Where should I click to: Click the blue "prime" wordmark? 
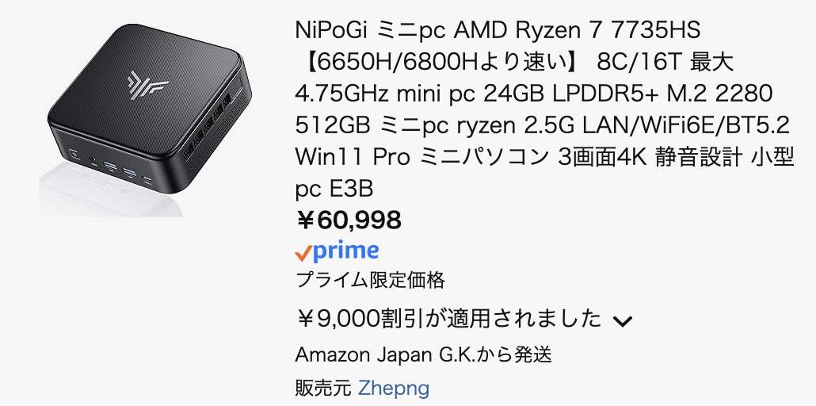[x=345, y=251]
